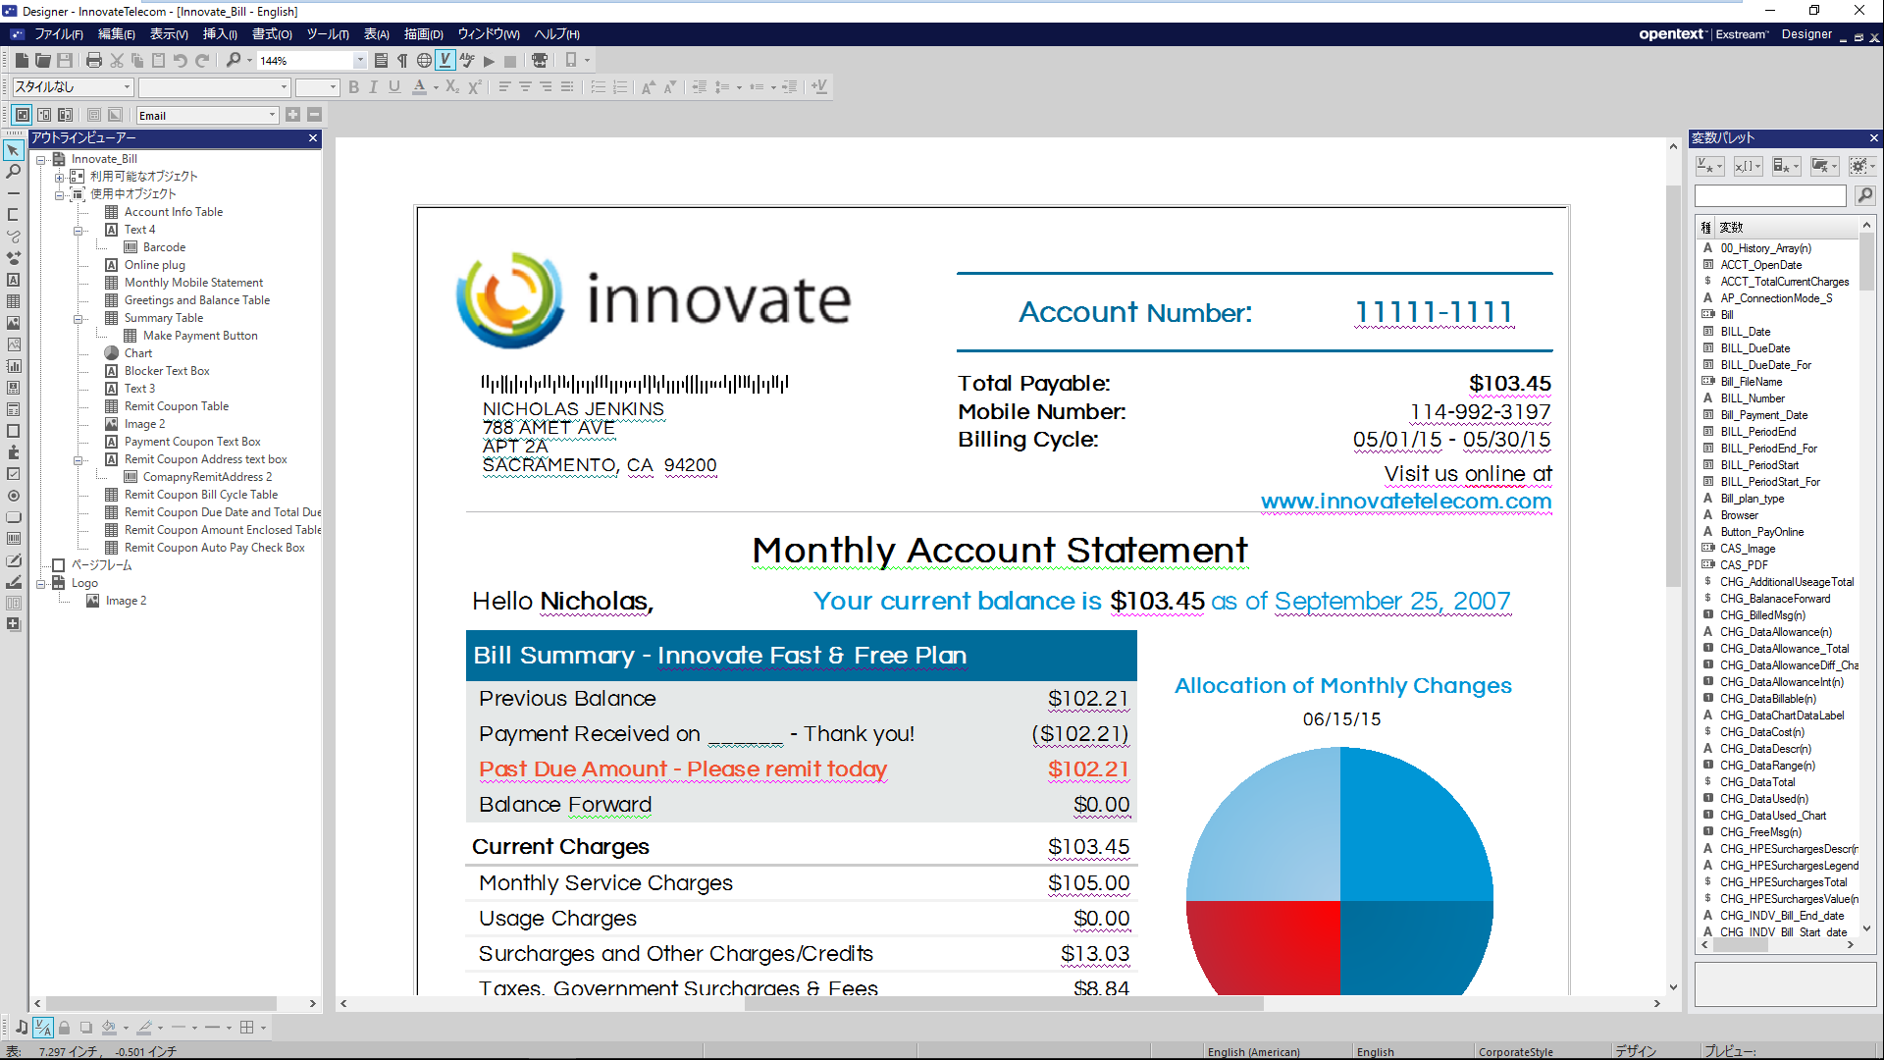1884x1060 pixels.
Task: Collapse the Summary Table tree node
Action: 78,318
